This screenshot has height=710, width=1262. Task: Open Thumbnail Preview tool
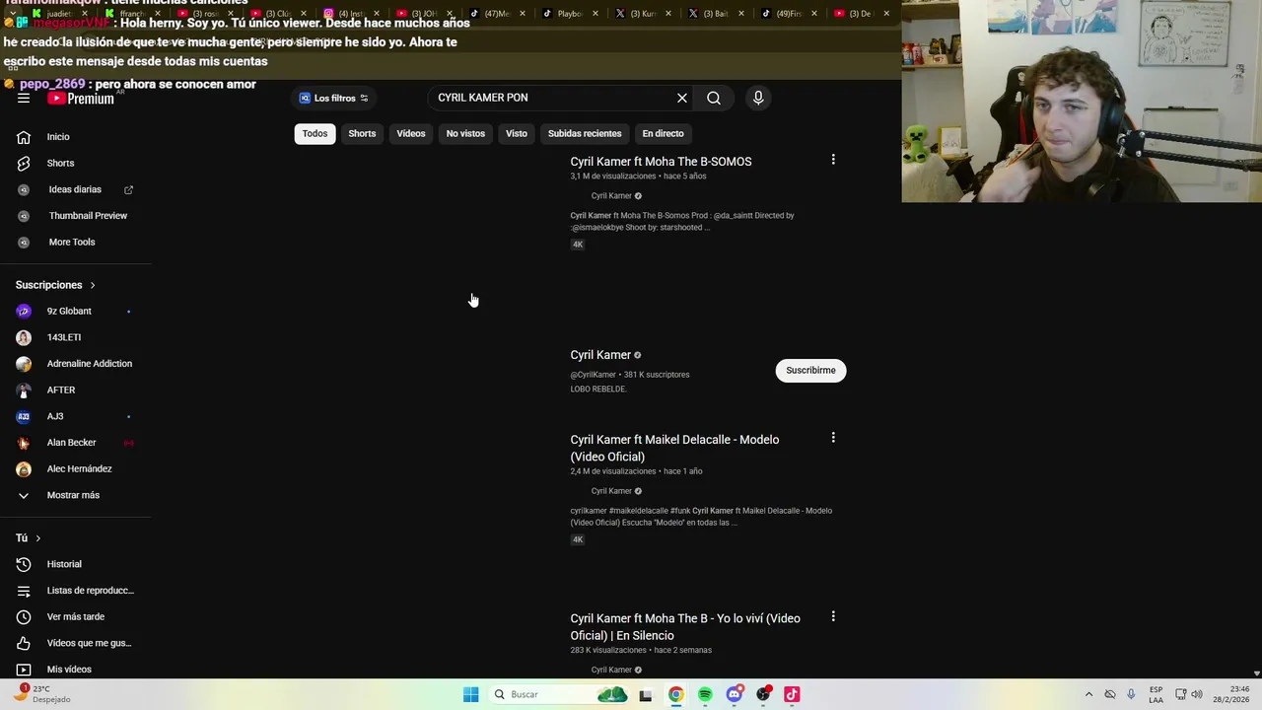tap(88, 216)
